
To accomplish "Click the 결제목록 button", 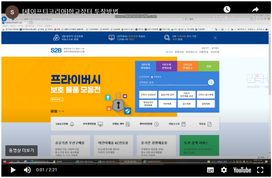I will (x=206, y=104).
